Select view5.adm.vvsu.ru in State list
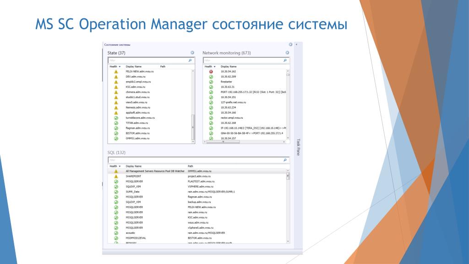The width and height of the screenshot is (469, 264). coord(136,102)
